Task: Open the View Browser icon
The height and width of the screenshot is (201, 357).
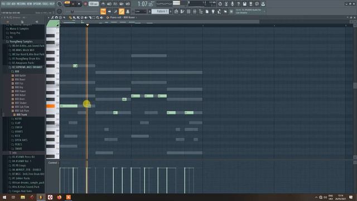Action: [201, 11]
